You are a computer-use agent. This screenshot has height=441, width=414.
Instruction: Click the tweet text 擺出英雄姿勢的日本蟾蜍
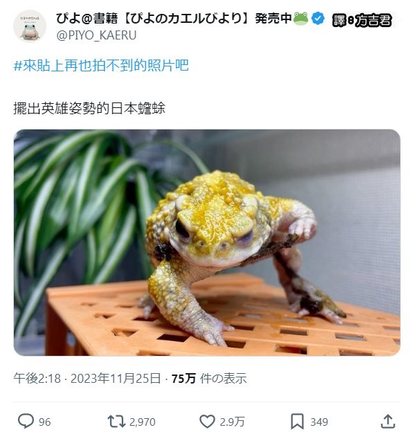89,108
